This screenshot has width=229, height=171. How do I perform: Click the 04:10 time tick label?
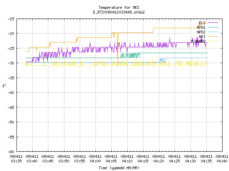tap(127, 161)
